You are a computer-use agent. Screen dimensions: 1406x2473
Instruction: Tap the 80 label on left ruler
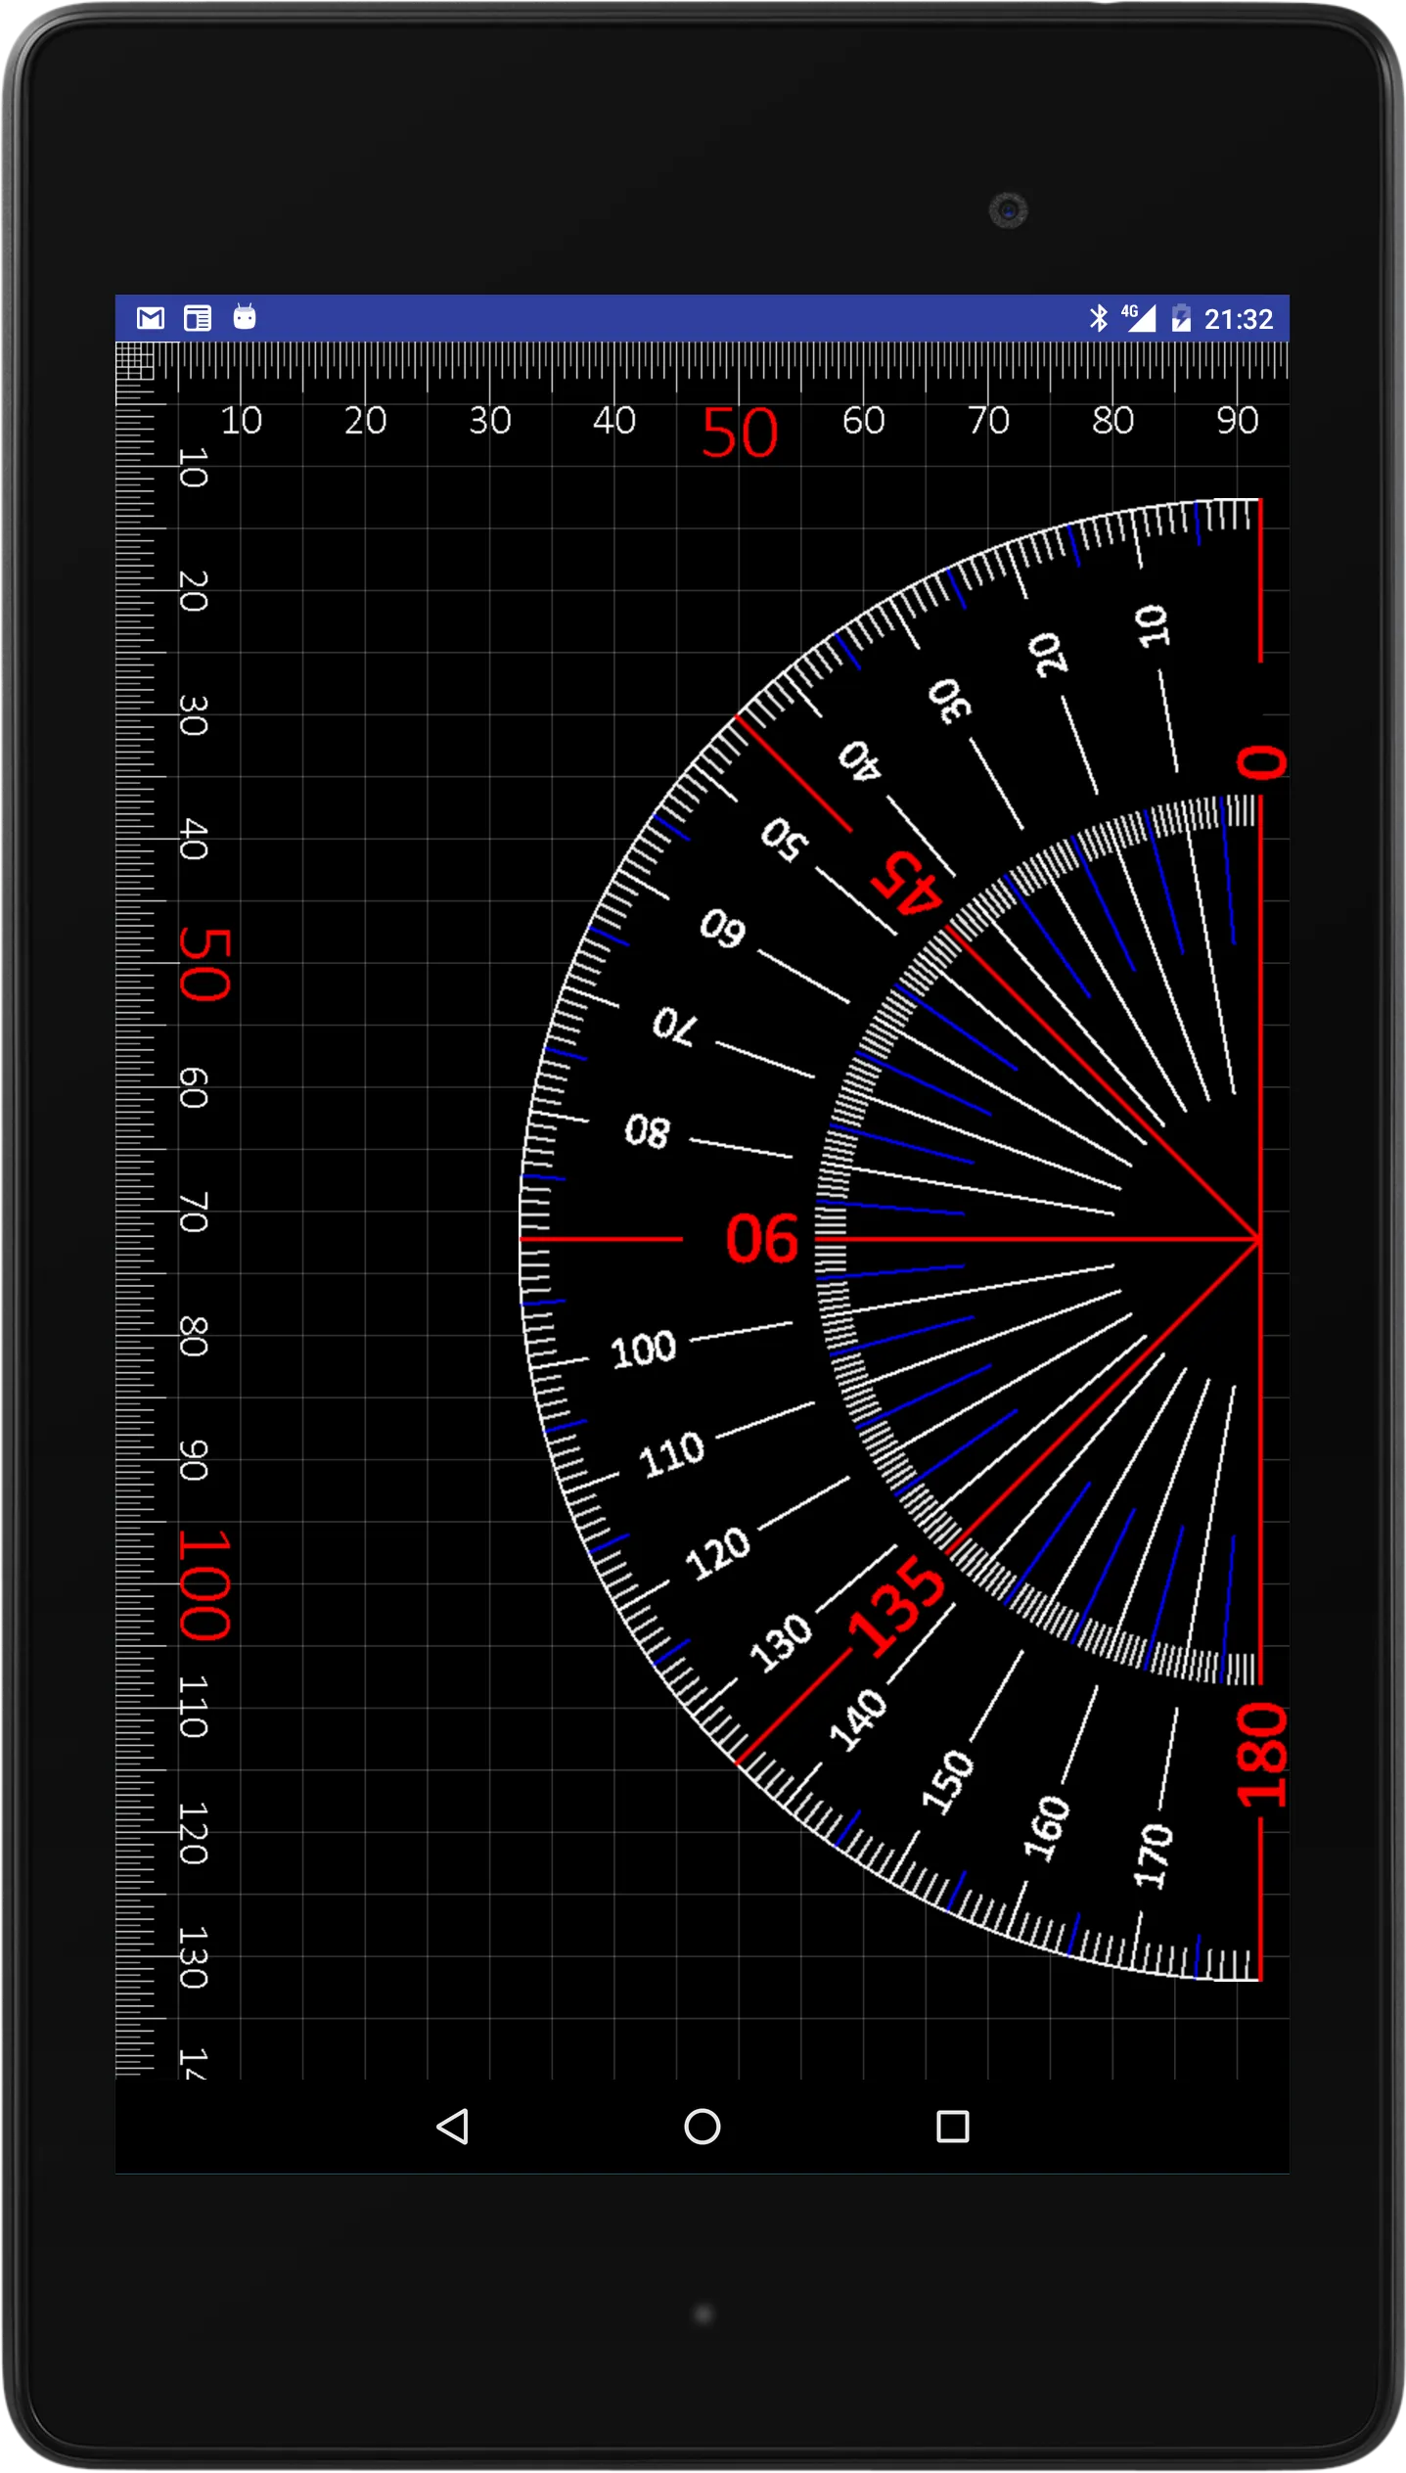194,1337
